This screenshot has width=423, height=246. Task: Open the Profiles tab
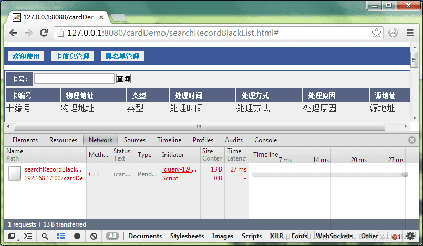[203, 140]
